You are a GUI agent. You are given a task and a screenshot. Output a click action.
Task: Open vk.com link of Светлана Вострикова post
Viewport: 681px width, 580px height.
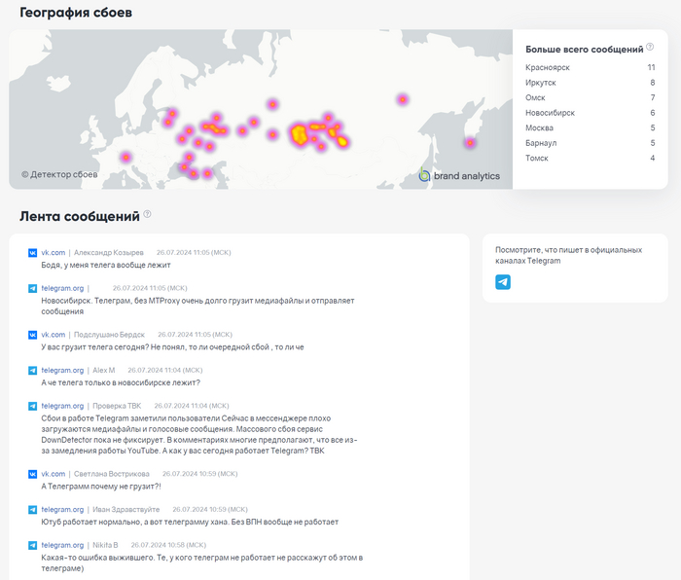pos(53,474)
